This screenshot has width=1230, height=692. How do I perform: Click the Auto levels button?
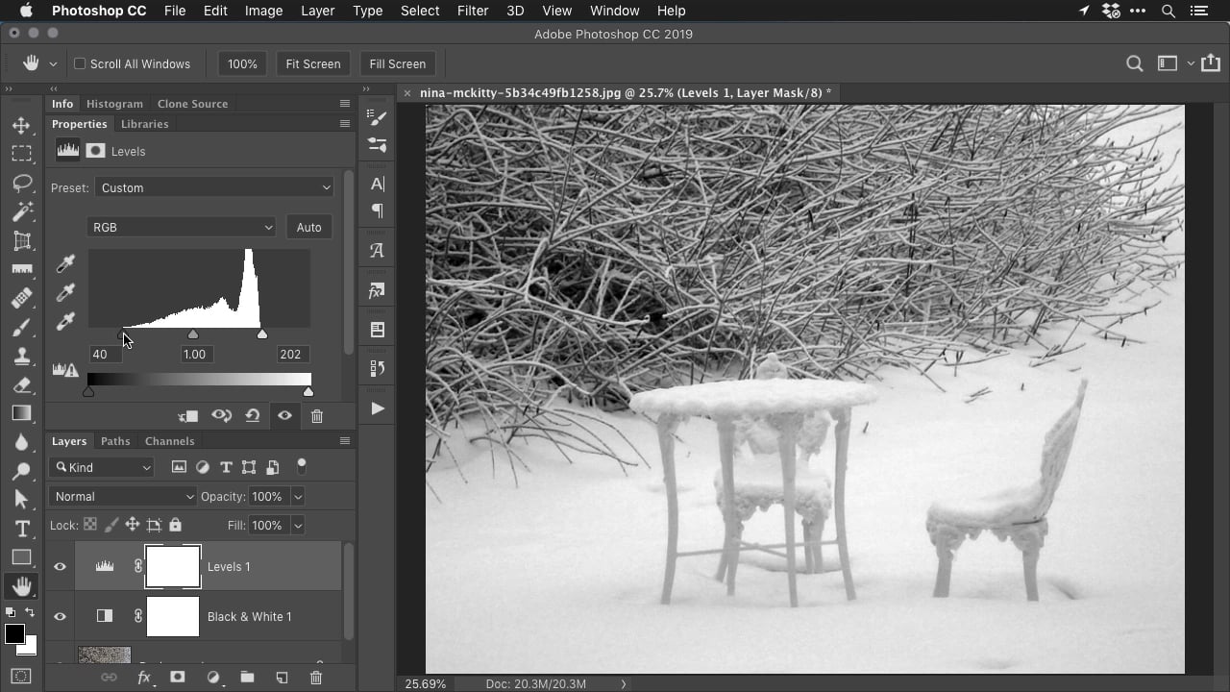tap(308, 227)
